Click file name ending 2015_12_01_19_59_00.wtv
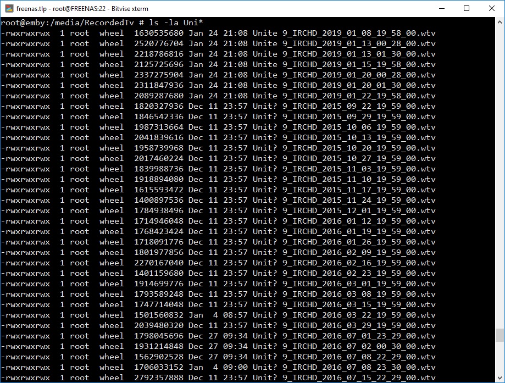This screenshot has width=505, height=383. (x=344, y=210)
